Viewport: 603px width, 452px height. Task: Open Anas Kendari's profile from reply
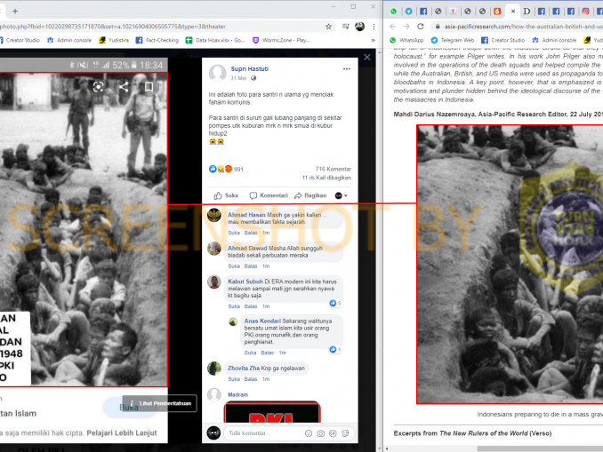[x=262, y=321]
